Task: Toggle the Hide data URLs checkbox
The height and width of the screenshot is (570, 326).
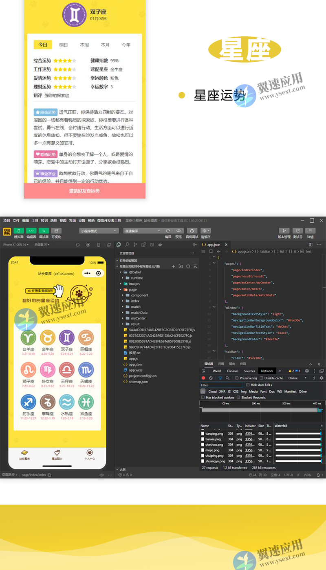Action: tap(248, 385)
